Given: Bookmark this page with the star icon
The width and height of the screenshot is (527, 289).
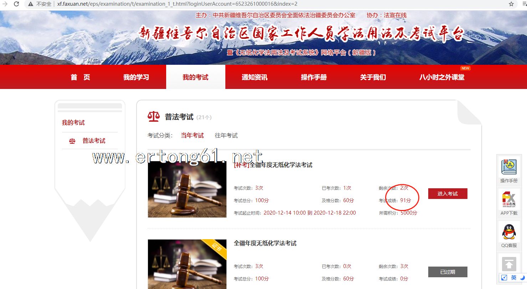Looking at the screenshot, I should 511,4.
